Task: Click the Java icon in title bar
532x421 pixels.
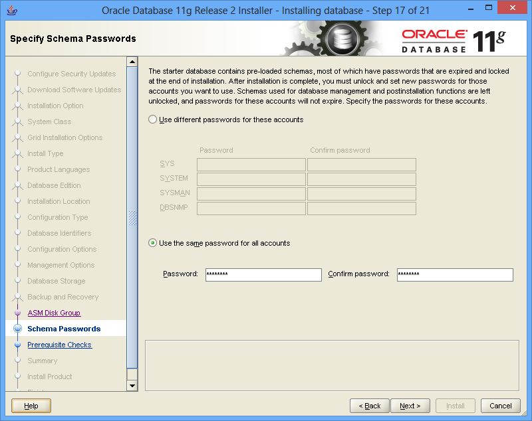Action: tap(12, 10)
